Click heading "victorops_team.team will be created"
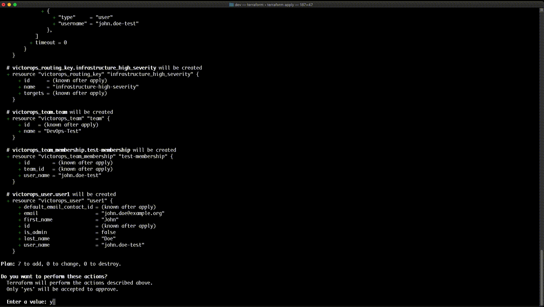 coord(60,112)
